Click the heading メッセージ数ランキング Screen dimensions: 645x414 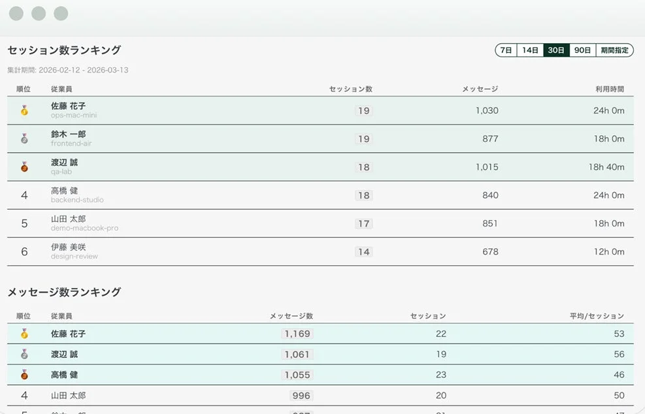[63, 293]
